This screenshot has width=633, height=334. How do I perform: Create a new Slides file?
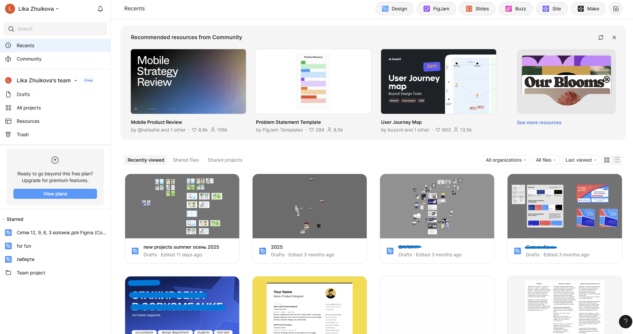(x=477, y=9)
